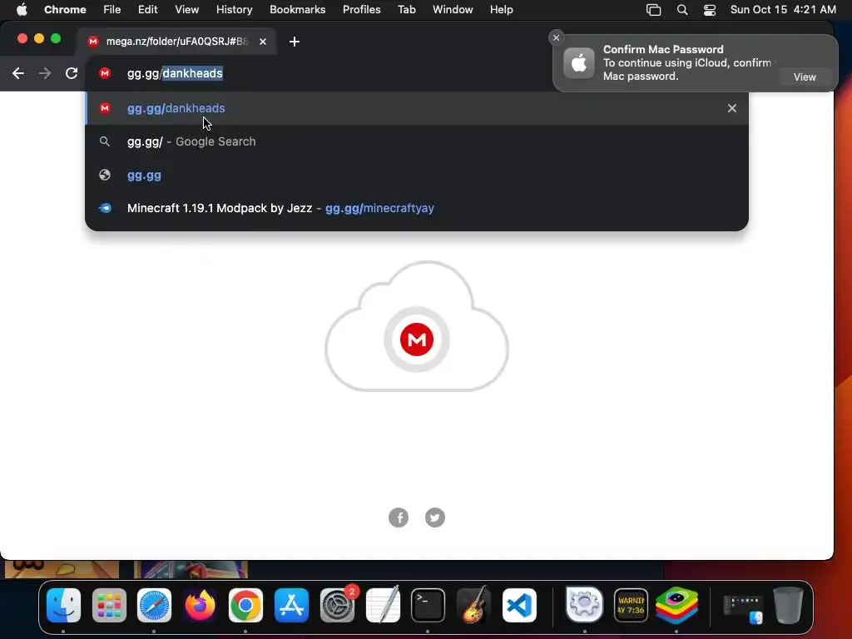Reload the current page
The height and width of the screenshot is (639, 852).
(72, 73)
